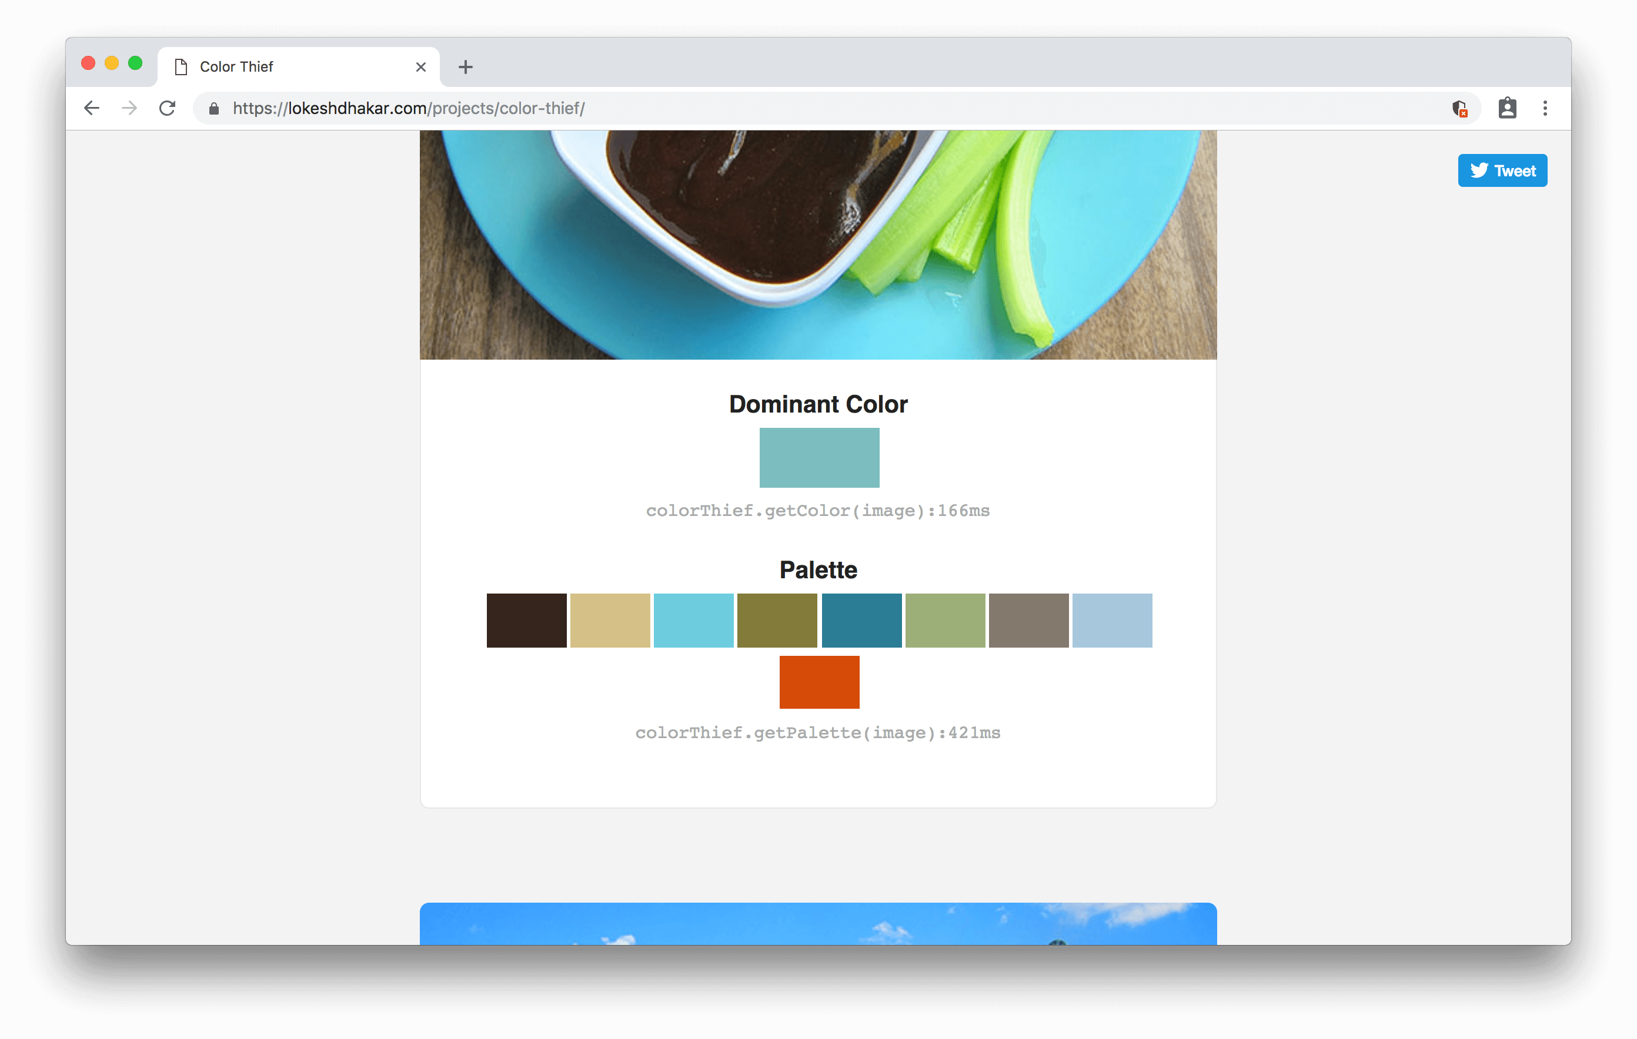Click the dark brown palette swatch
This screenshot has width=1637, height=1039.
point(526,621)
